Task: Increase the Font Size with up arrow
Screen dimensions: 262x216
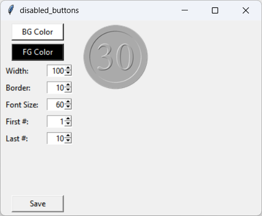Action: (x=68, y=102)
